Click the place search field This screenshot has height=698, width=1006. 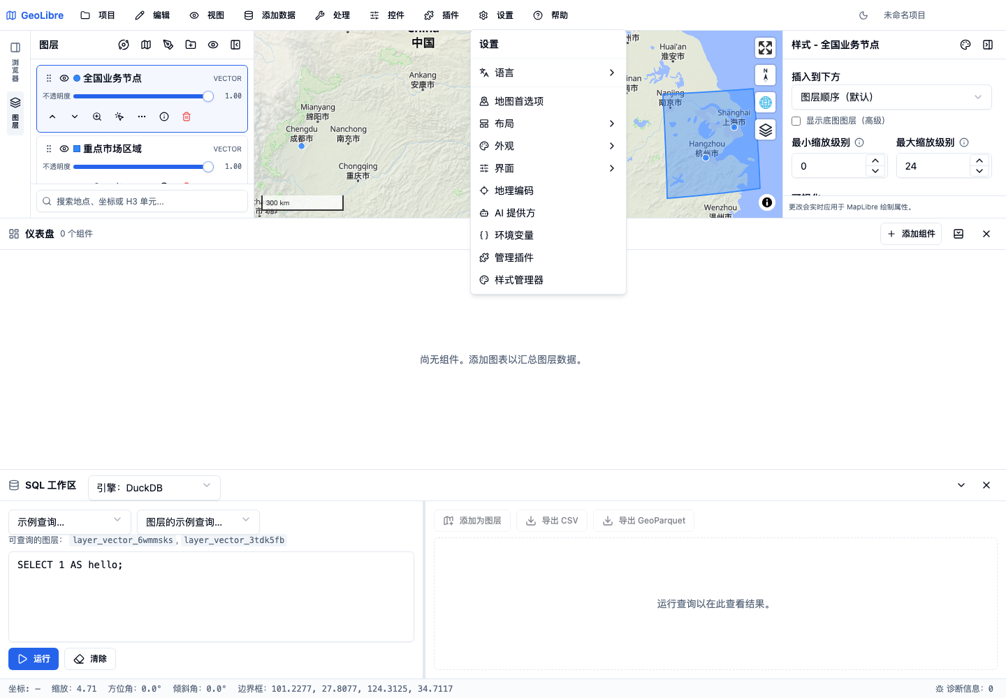pos(143,201)
